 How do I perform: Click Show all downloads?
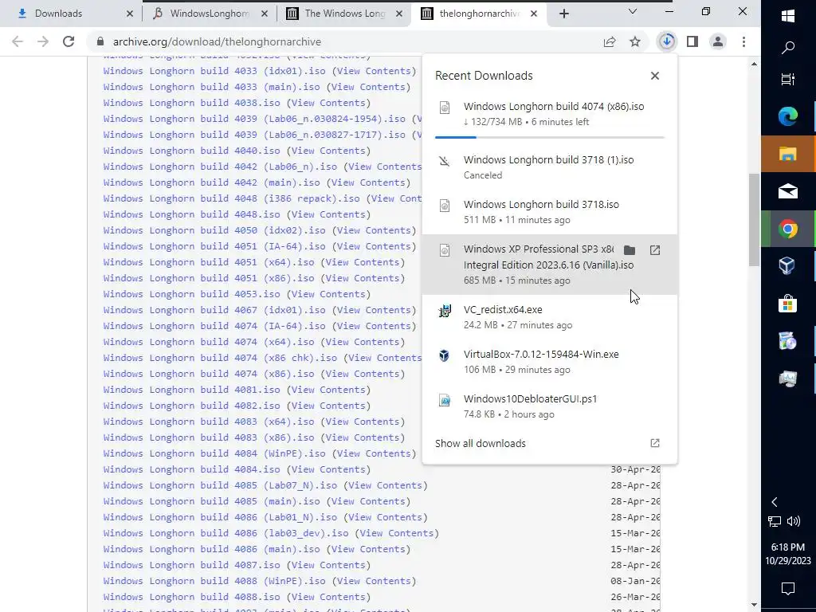pos(481,443)
